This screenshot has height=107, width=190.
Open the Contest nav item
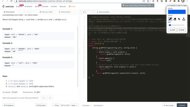click(x=45, y=7)
